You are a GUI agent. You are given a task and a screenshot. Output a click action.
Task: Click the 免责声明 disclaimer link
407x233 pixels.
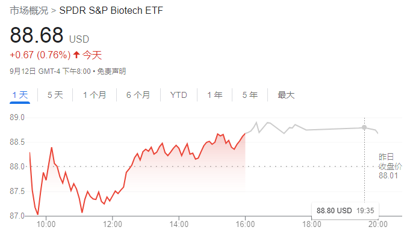pos(111,71)
